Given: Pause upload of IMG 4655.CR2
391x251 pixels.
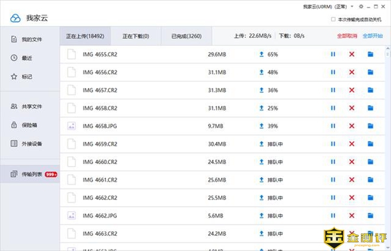Looking at the screenshot, I should pos(333,54).
